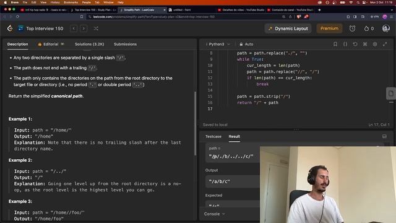The height and width of the screenshot is (223, 396).
Task: Open the browser sidebar toggle icon
Action: (x=355, y=17)
